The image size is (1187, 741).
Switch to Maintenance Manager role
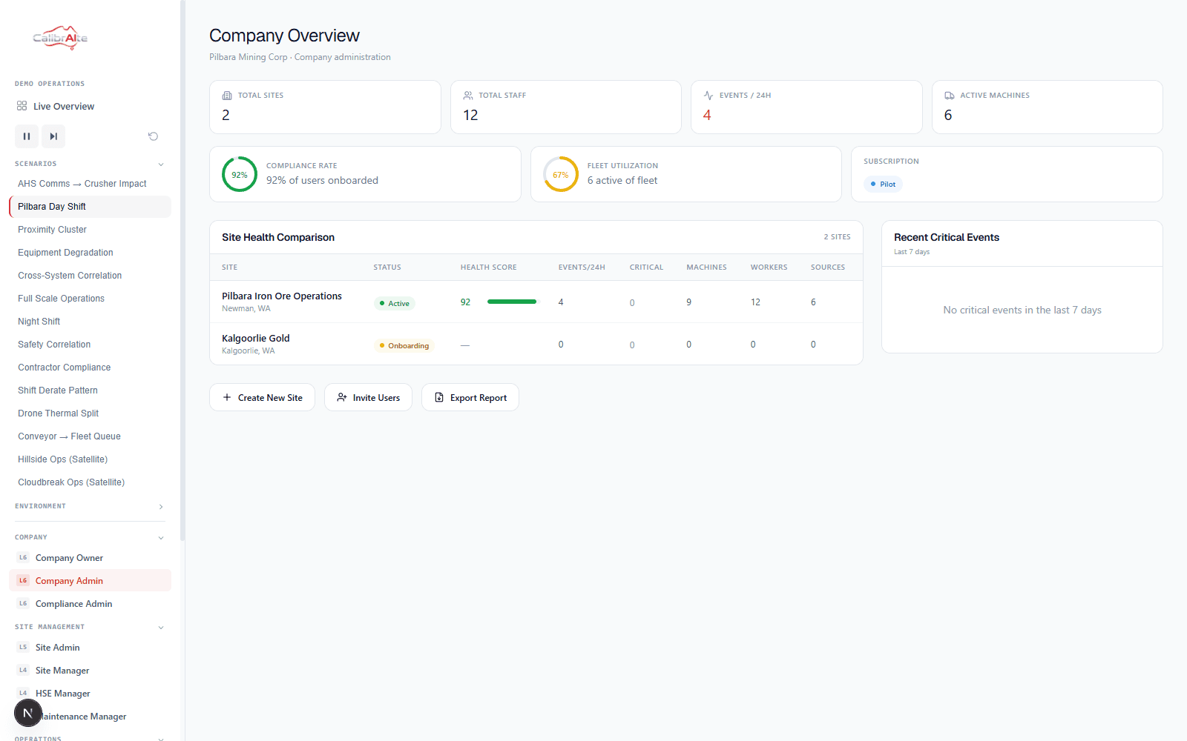(x=90, y=716)
